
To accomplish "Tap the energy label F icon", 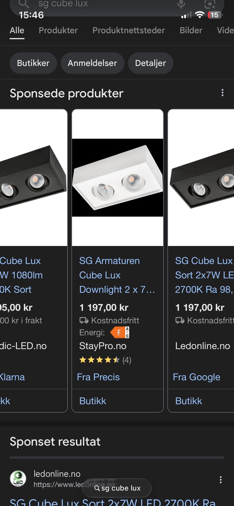I will tap(120, 332).
